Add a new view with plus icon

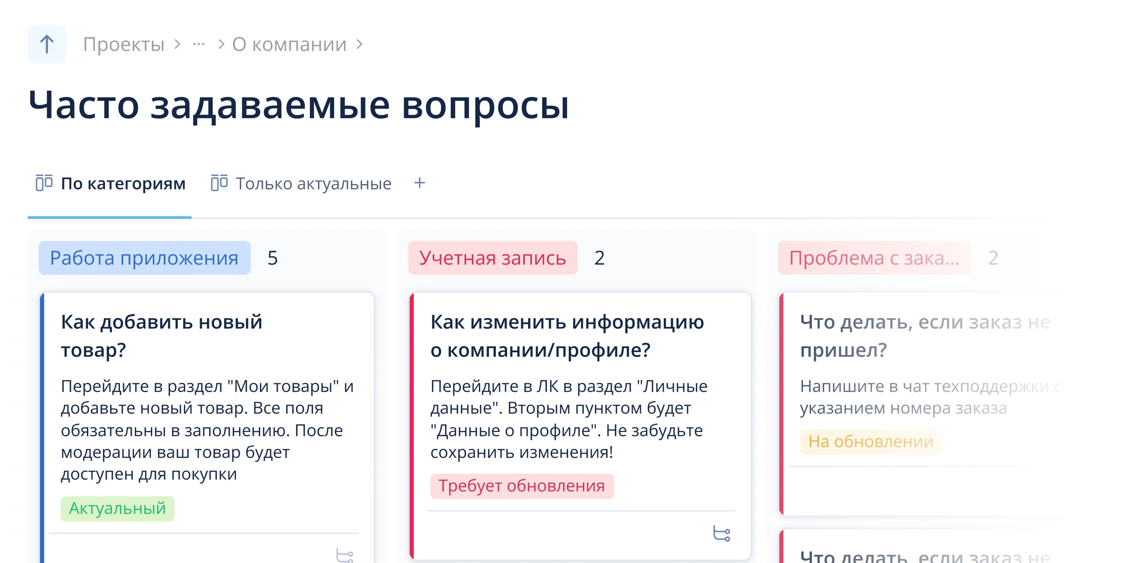coord(419,183)
